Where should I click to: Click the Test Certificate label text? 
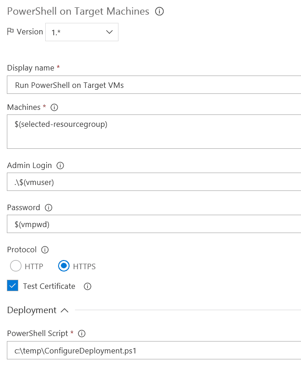49,286
